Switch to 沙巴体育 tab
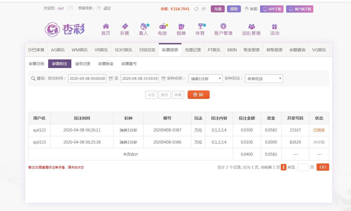The width and height of the screenshot is (351, 211). 36,50
